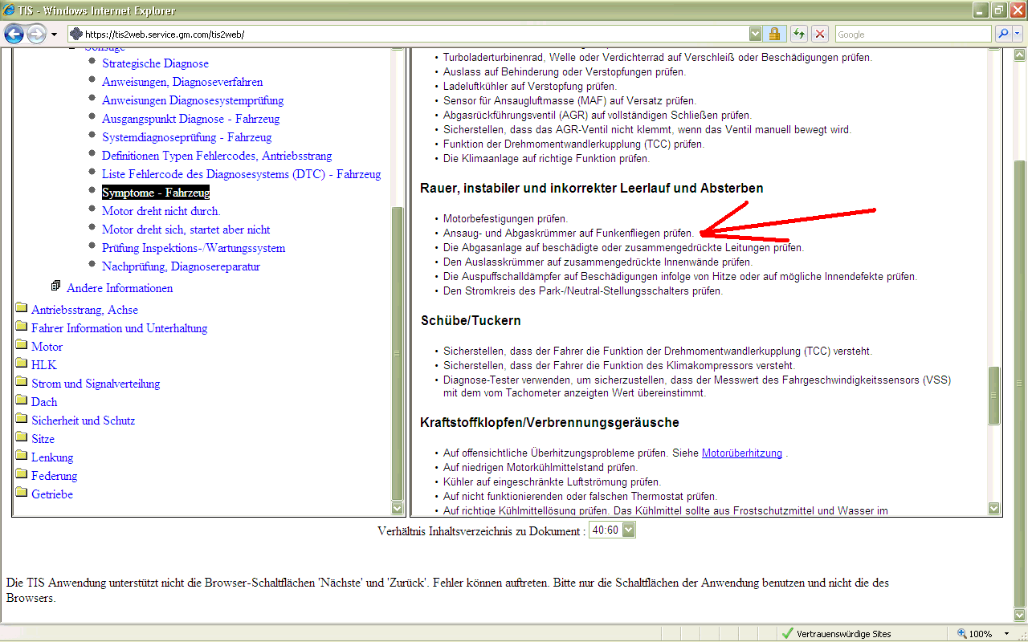Click the browser Forward arrow button

click(36, 34)
